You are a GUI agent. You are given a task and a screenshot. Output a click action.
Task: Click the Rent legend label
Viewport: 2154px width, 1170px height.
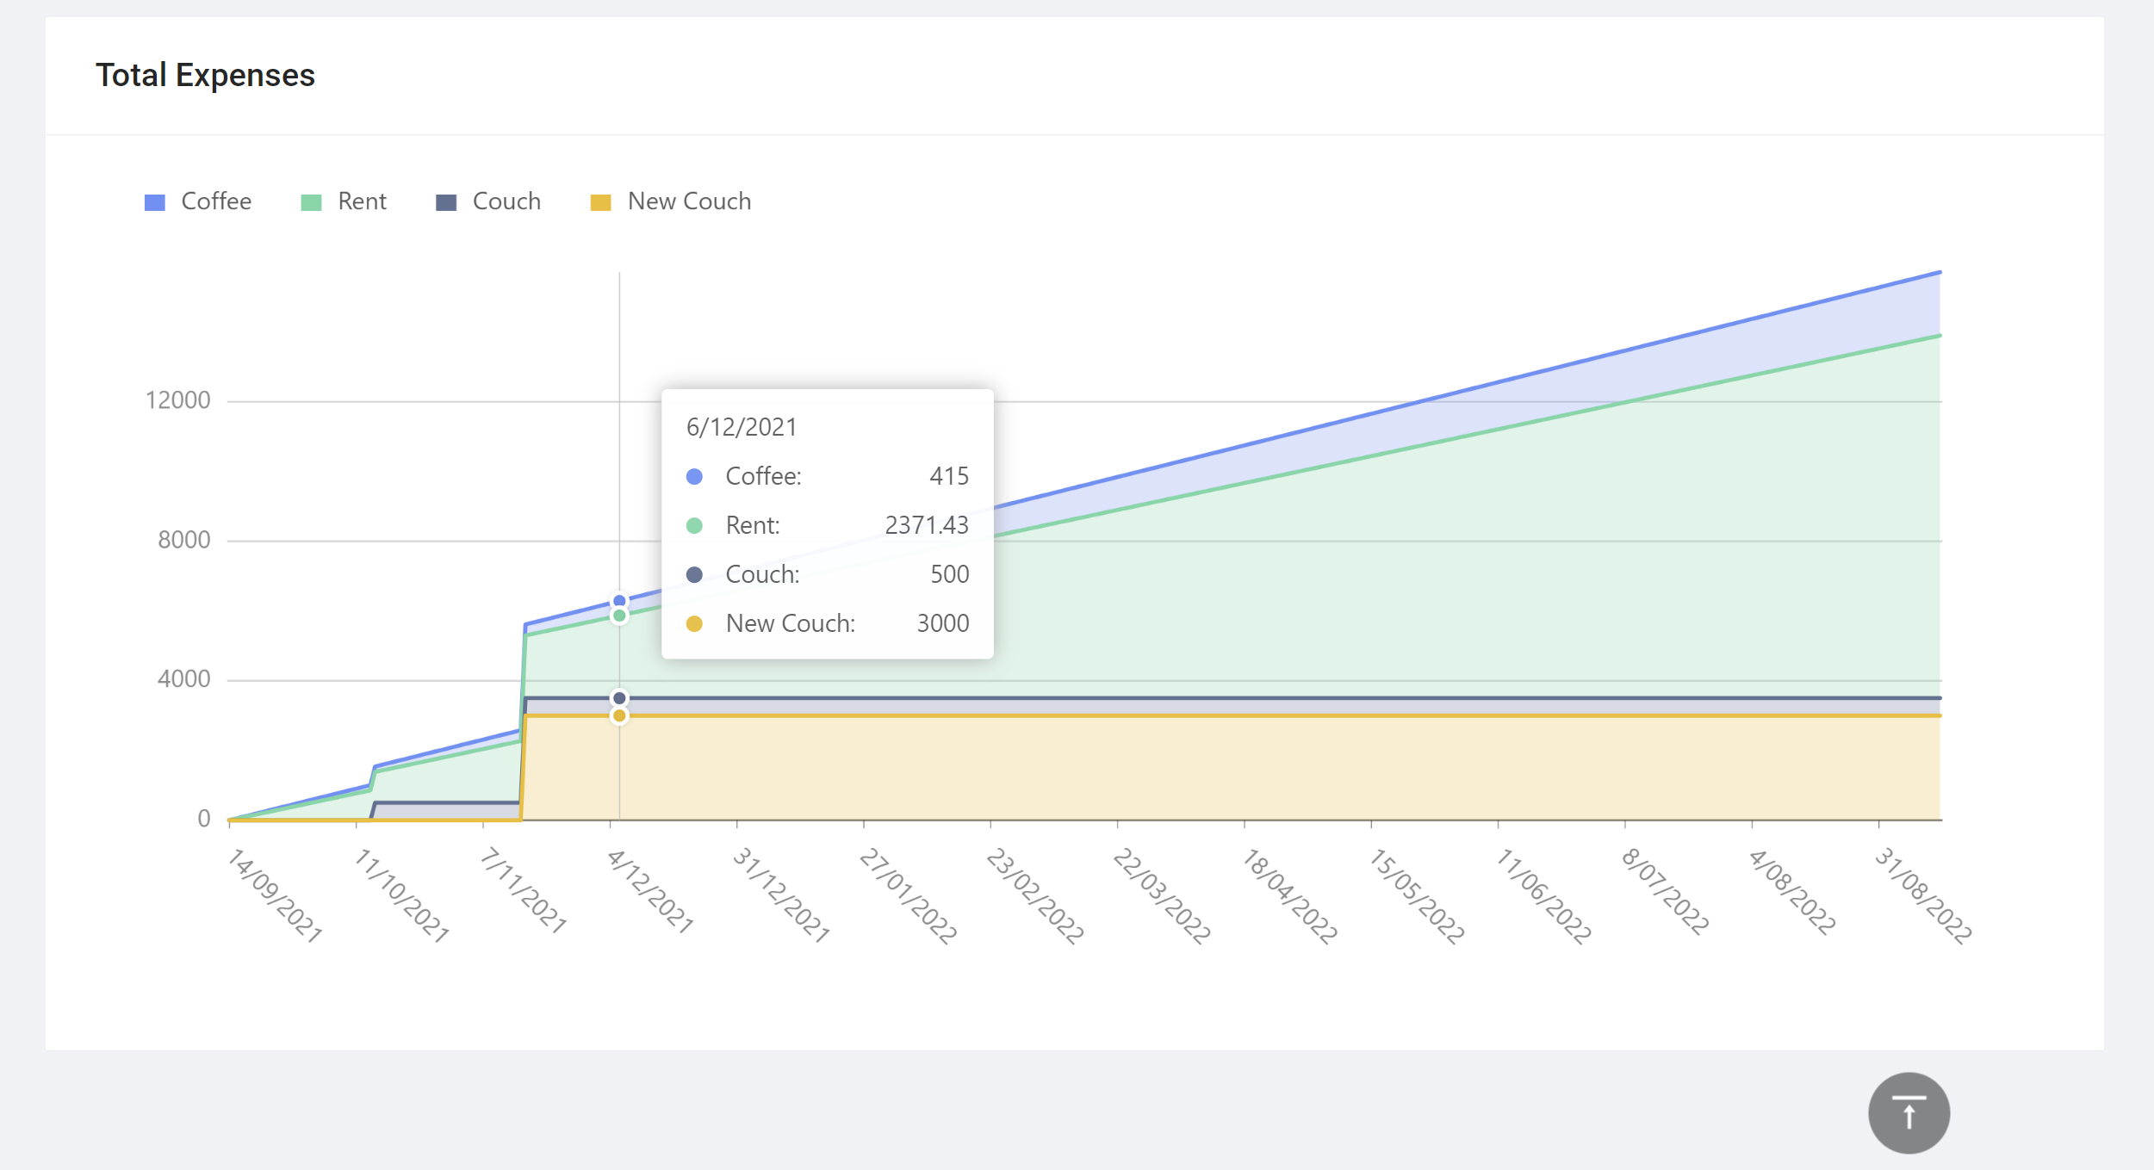[362, 201]
